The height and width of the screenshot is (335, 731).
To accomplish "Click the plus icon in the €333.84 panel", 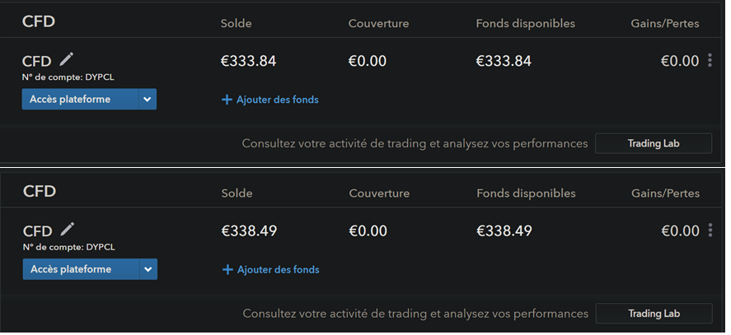I will coord(227,100).
